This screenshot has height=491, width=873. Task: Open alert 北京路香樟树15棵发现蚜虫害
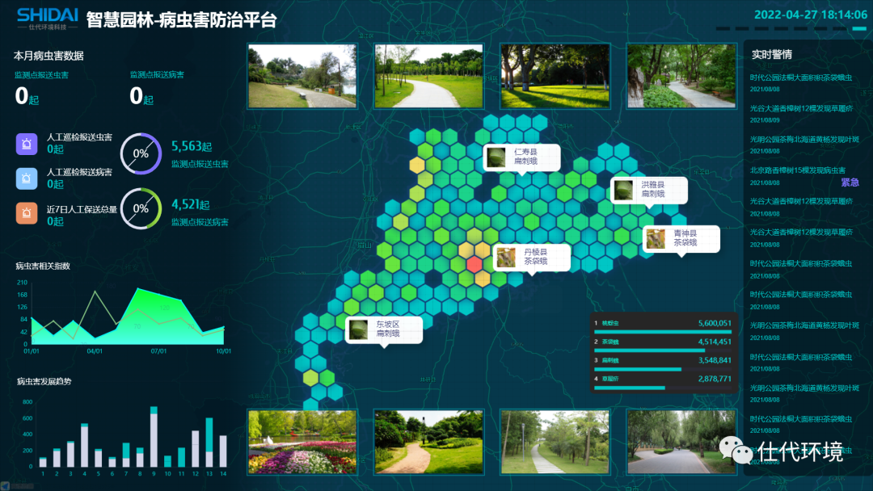pyautogui.click(x=797, y=170)
